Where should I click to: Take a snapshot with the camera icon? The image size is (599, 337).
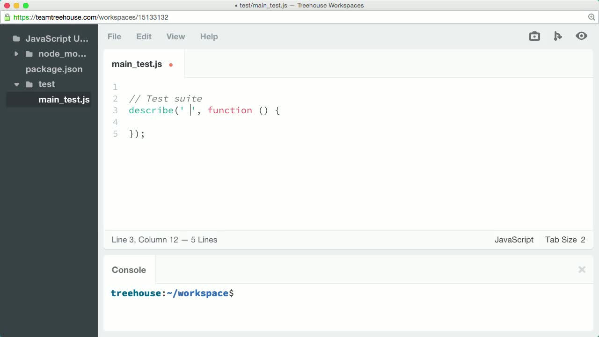click(x=534, y=36)
